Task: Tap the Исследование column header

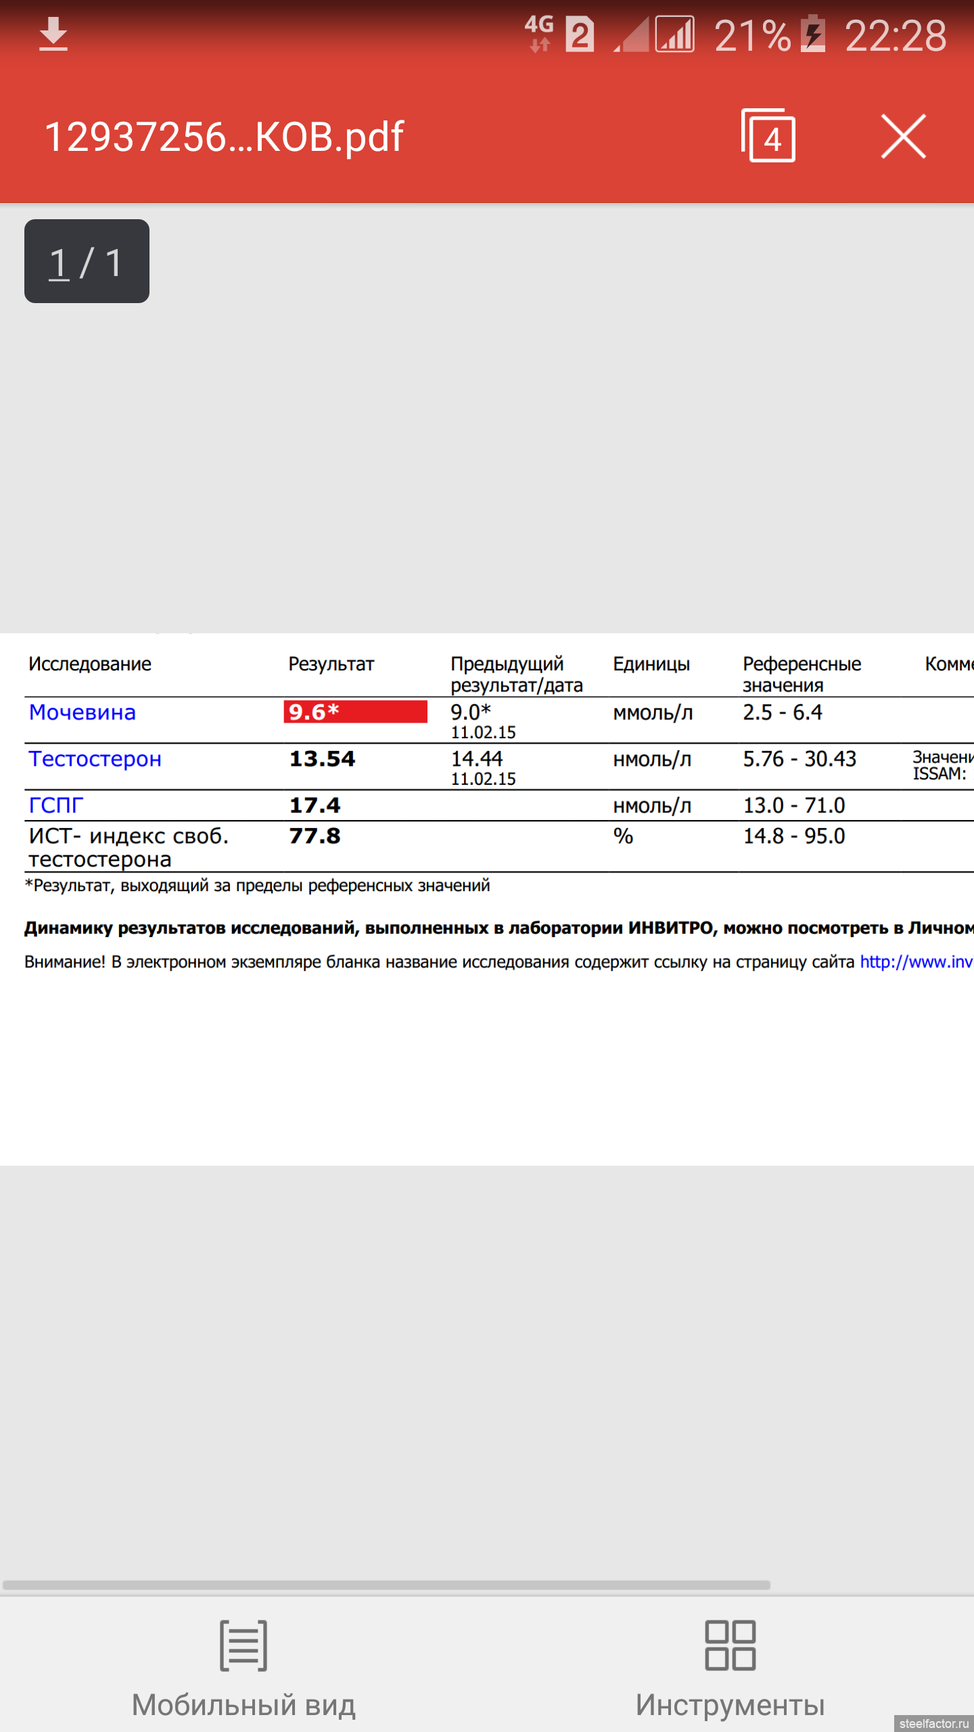Action: tap(90, 664)
